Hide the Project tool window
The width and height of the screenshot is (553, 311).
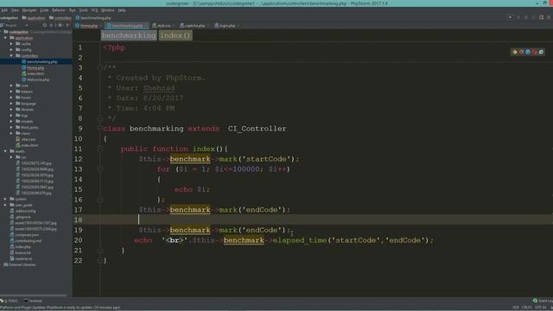pos(68,25)
